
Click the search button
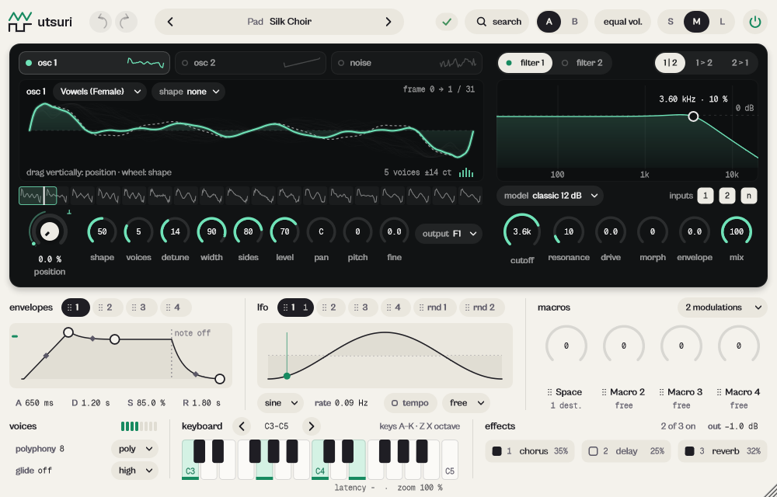(497, 22)
